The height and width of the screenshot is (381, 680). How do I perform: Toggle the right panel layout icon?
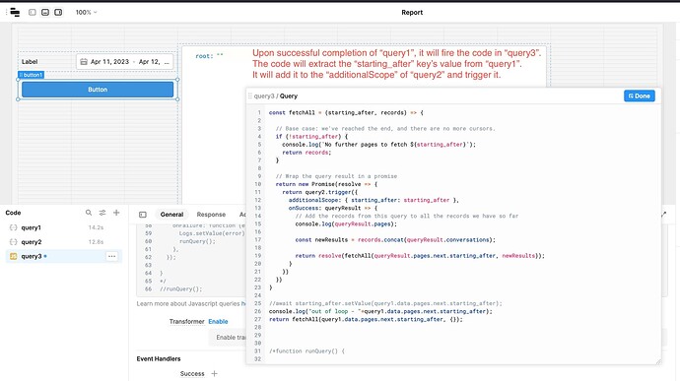(58, 12)
